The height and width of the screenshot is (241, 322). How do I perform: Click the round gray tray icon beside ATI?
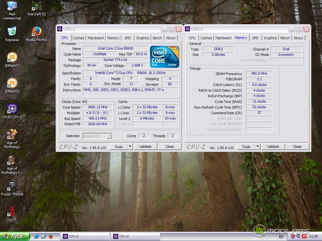coord(298,236)
